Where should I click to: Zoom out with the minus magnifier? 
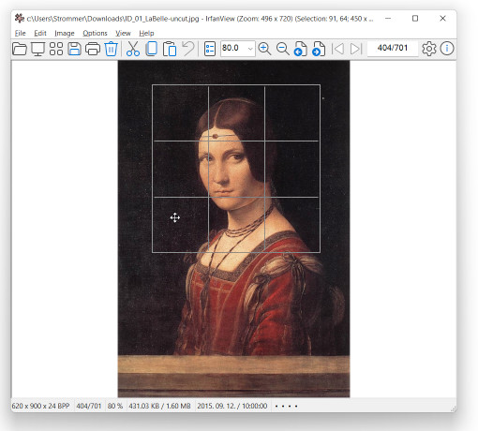point(283,49)
